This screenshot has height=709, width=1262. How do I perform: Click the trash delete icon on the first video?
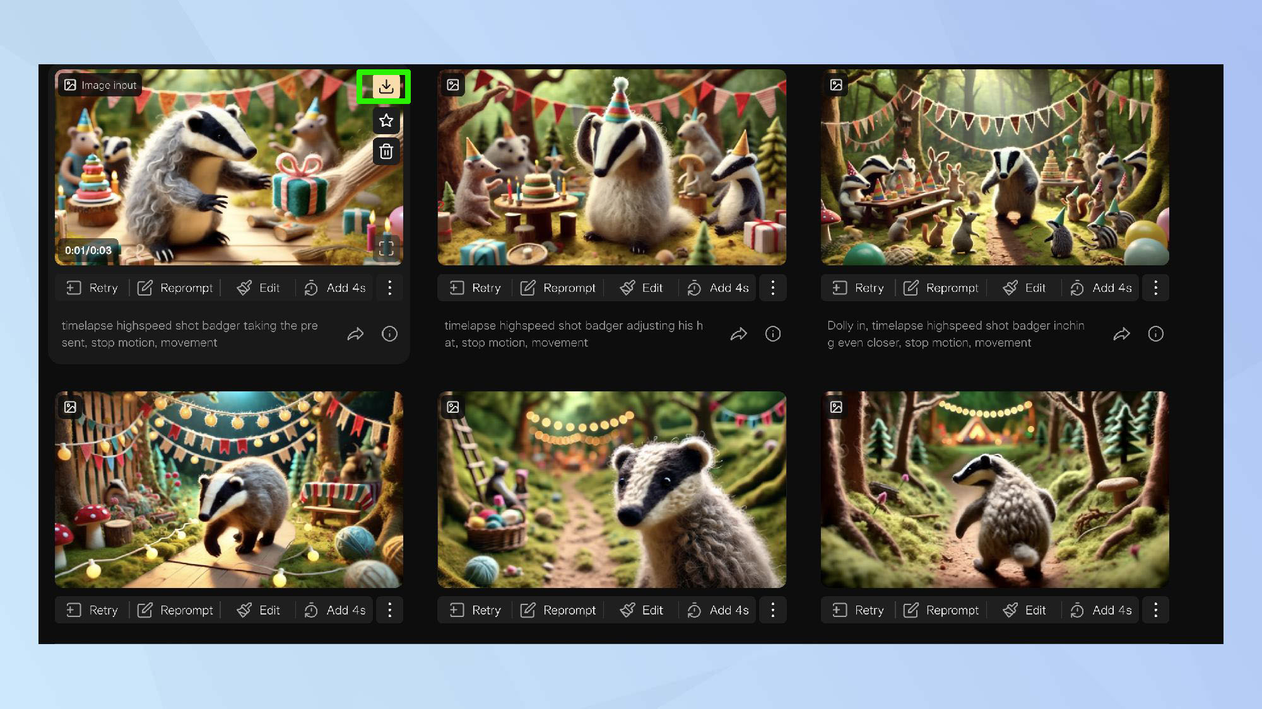click(x=386, y=151)
